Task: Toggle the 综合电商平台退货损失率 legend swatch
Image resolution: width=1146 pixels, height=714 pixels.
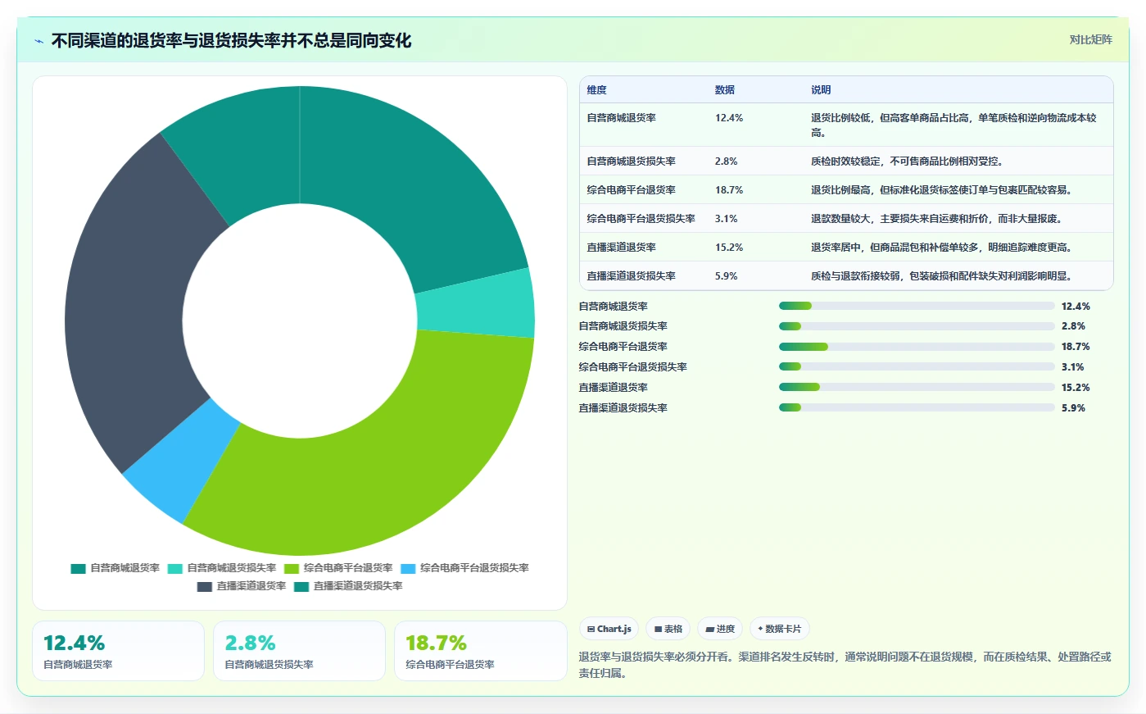Action: 409,568
